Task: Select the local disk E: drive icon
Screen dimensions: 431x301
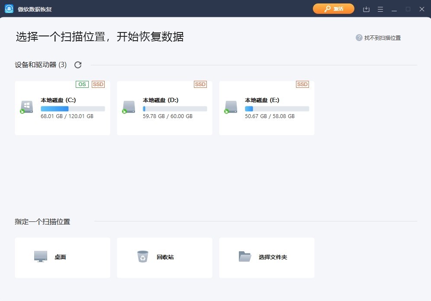Action: (231, 107)
